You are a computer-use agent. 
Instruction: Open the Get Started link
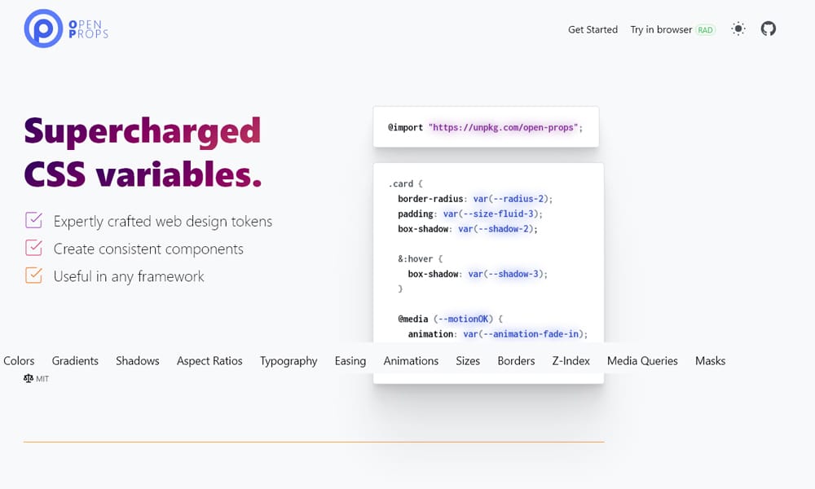[593, 29]
